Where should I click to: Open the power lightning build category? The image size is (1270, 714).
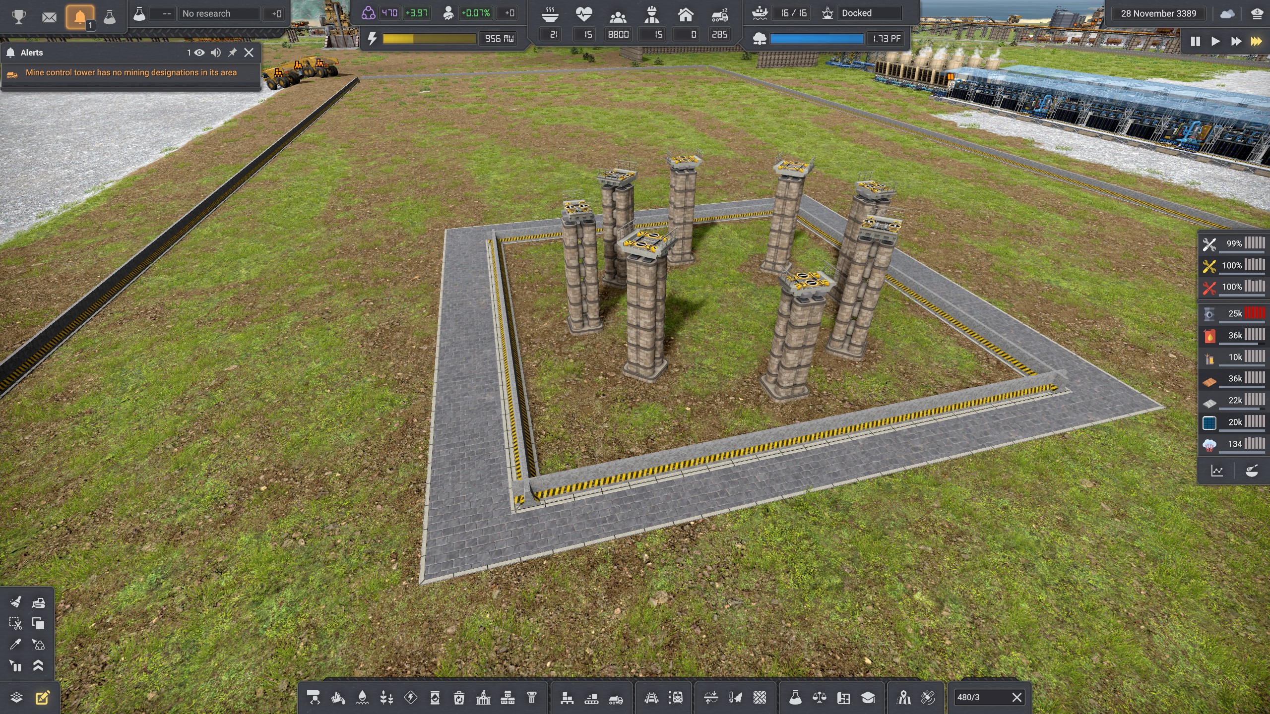[x=411, y=698]
